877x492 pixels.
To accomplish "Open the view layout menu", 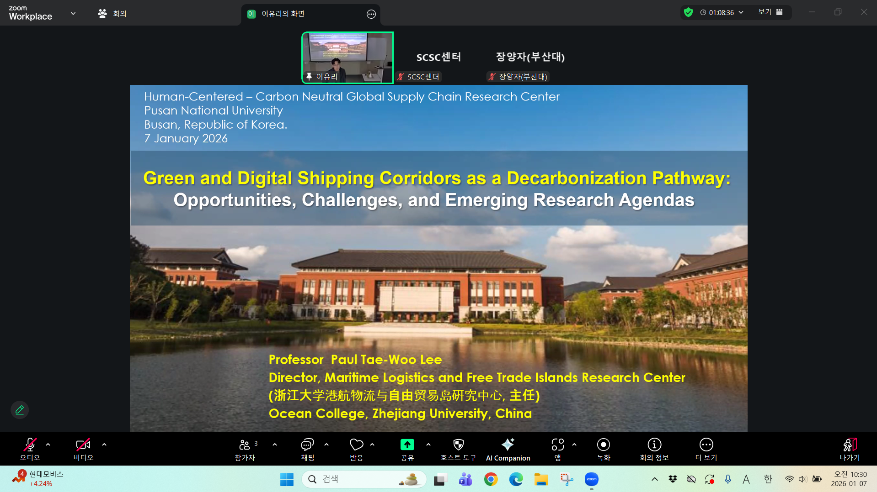I will click(x=770, y=12).
